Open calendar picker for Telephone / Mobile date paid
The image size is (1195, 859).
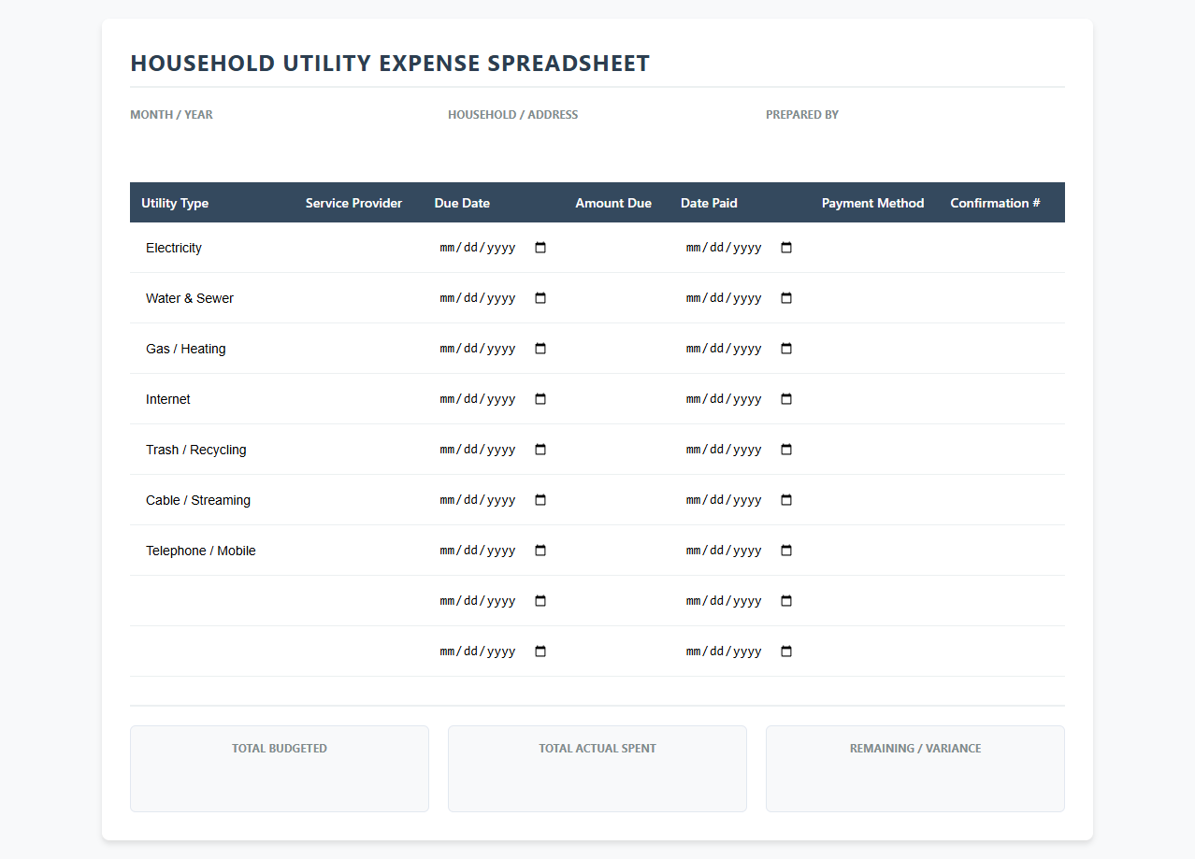(786, 551)
